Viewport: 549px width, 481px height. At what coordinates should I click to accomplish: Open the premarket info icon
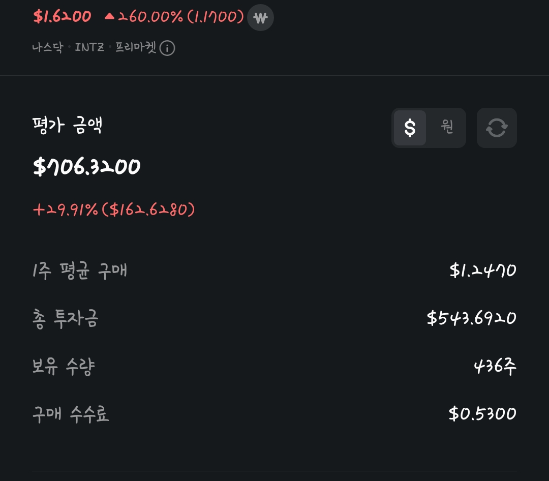(x=167, y=48)
